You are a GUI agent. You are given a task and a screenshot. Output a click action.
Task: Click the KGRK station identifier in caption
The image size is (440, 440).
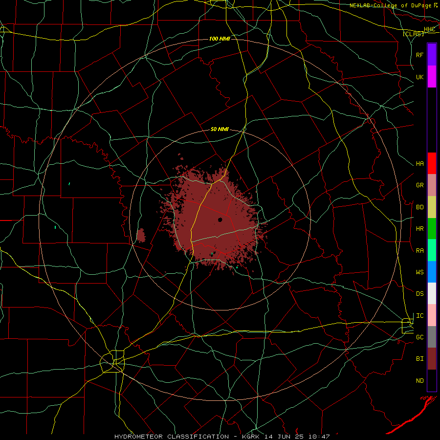click(250, 437)
